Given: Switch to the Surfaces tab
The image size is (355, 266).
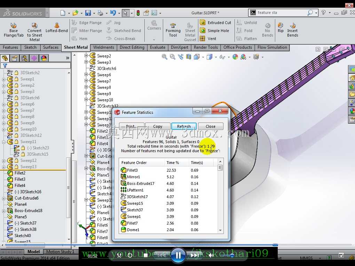Looking at the screenshot, I should (51, 47).
